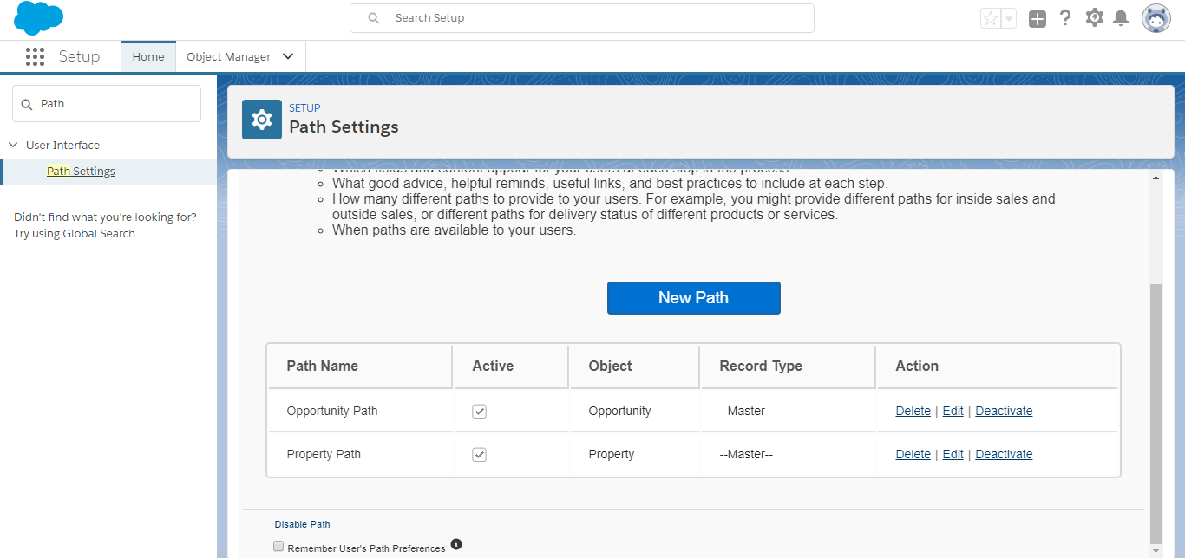This screenshot has height=558, width=1185.
Task: Click the Salesforce cloud logo
Action: coord(39,18)
